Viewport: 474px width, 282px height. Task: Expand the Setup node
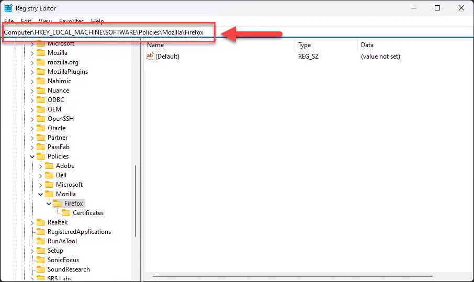(32, 251)
